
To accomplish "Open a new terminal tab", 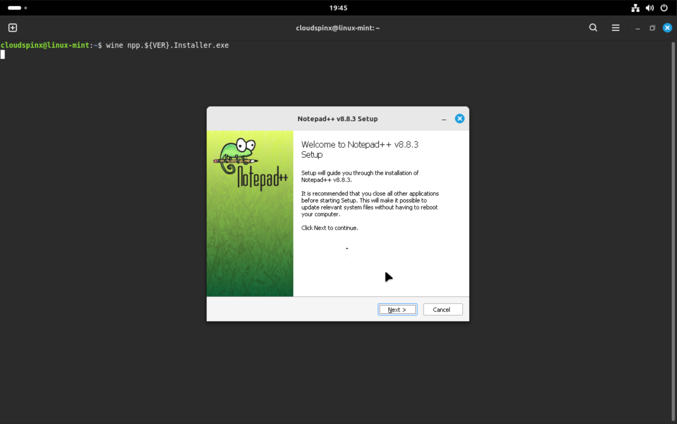I will [x=12, y=27].
